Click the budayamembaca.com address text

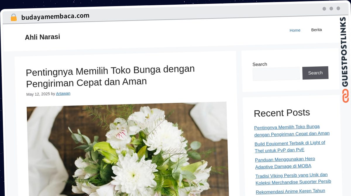[55, 16]
